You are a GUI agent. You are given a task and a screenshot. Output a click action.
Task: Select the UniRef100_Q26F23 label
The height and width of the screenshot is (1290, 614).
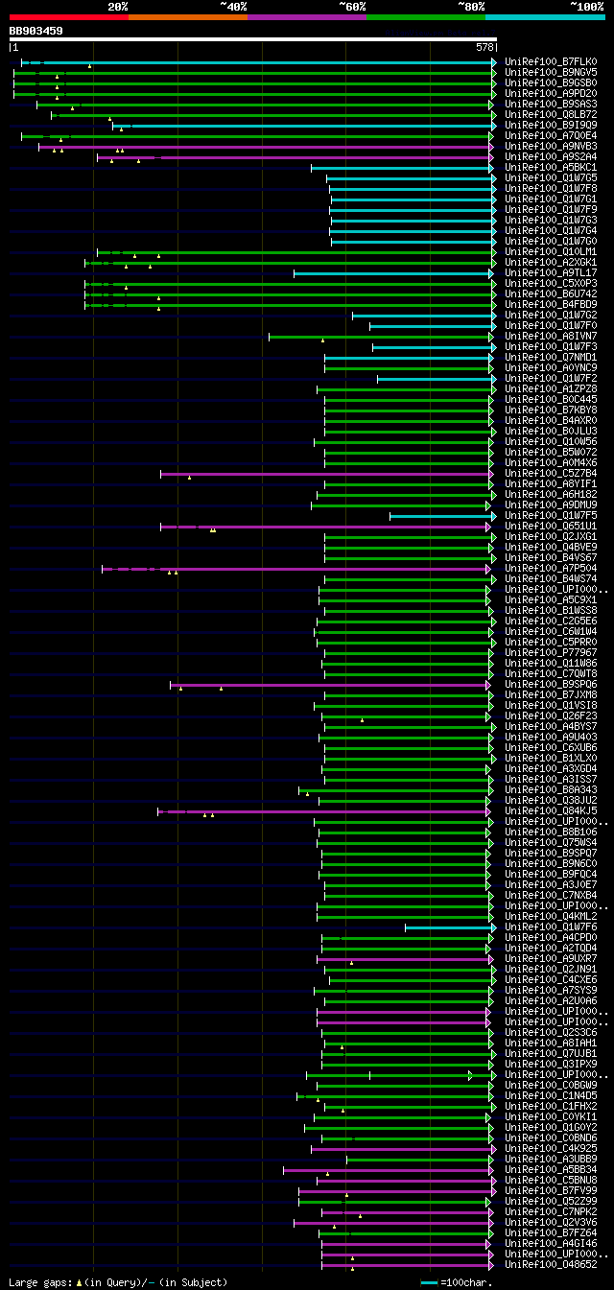[x=551, y=716]
